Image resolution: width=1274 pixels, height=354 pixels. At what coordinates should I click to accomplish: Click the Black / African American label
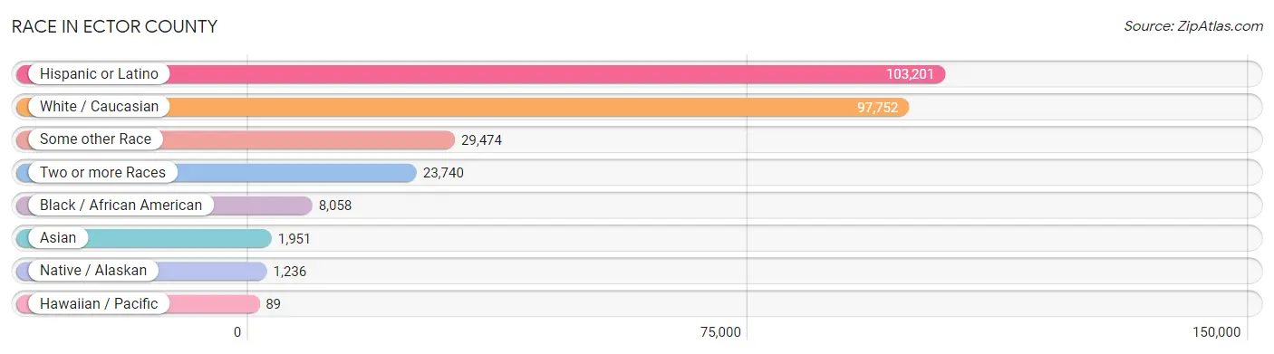click(121, 205)
